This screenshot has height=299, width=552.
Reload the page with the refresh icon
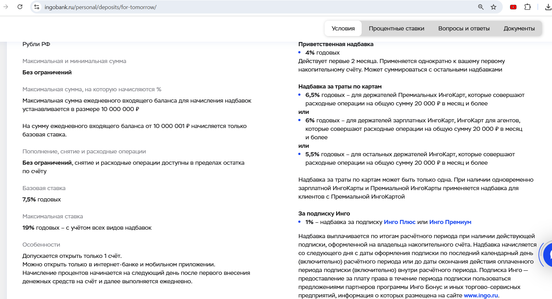pos(20,7)
